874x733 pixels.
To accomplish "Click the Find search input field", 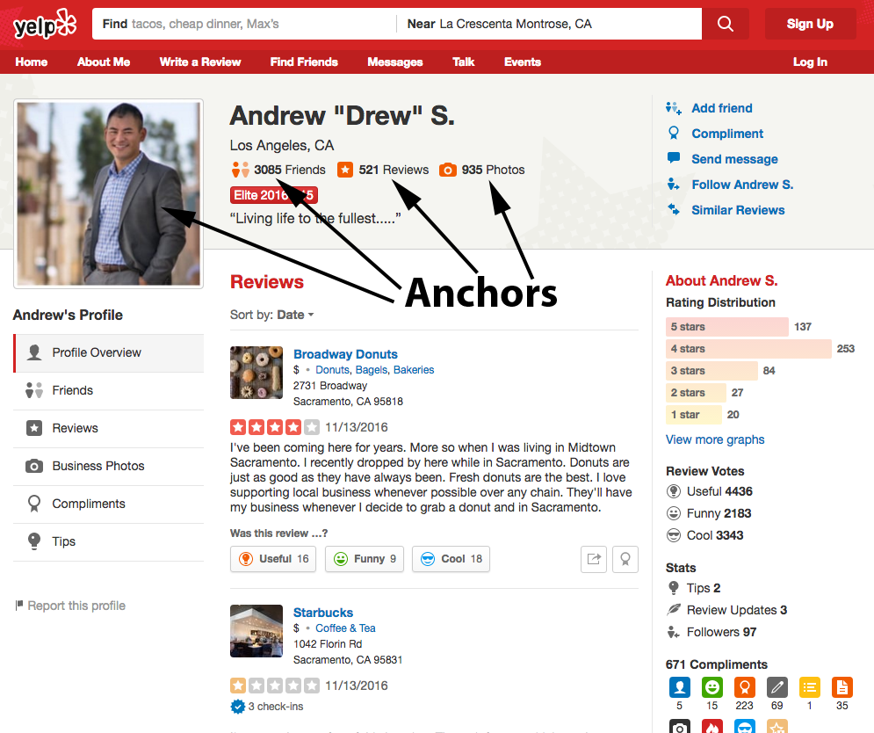I will click(x=244, y=24).
